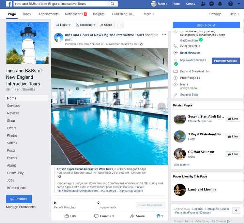The width and height of the screenshot is (244, 223).
Task: Click the globe privacy icon on the post
Action: [141, 44]
